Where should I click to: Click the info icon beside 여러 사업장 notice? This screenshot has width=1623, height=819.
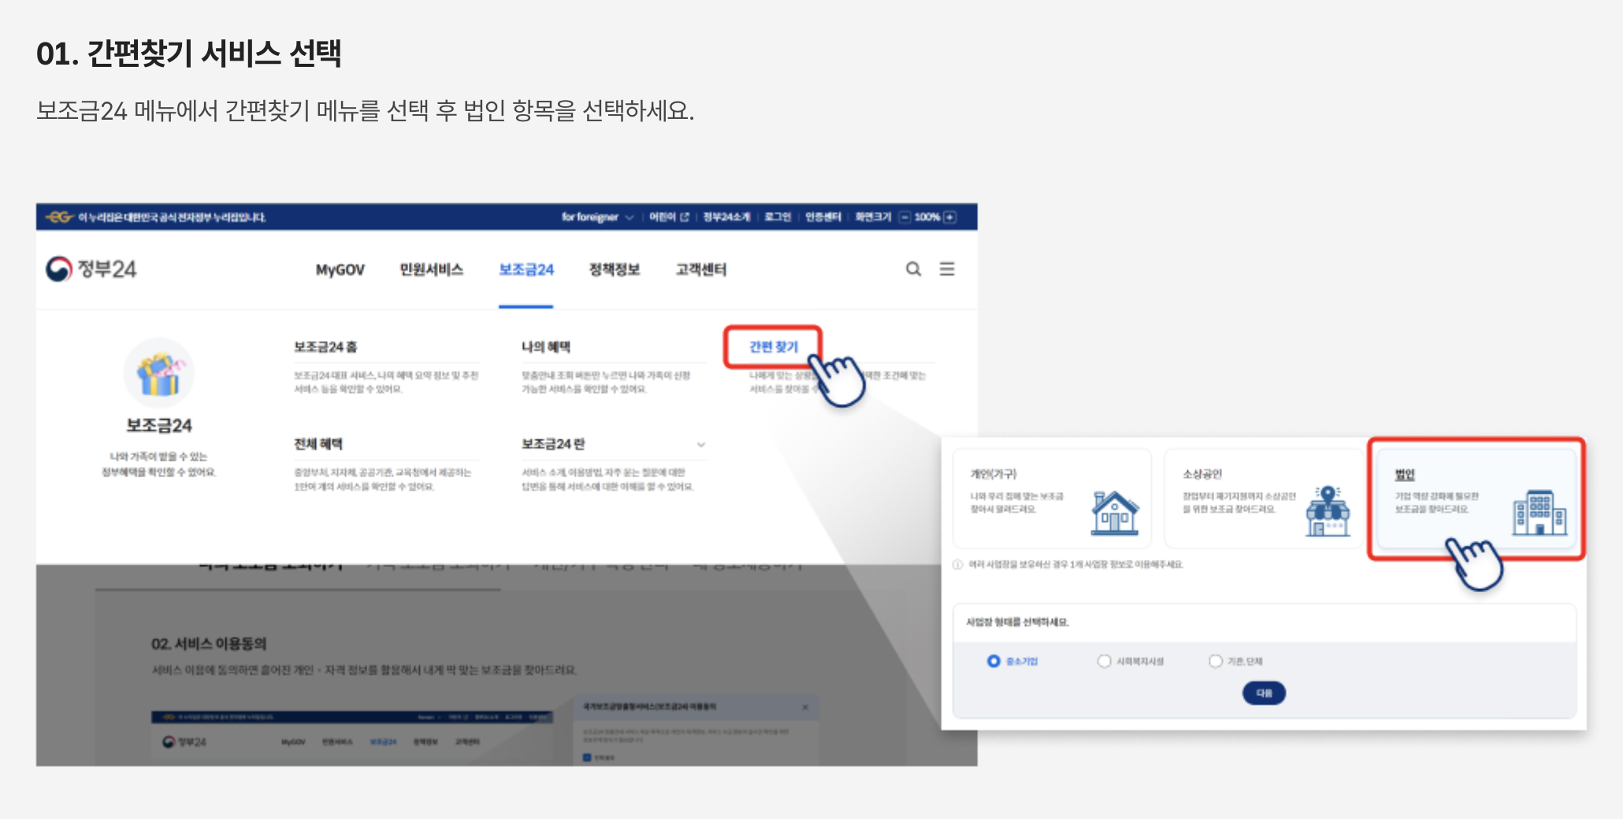click(x=958, y=565)
